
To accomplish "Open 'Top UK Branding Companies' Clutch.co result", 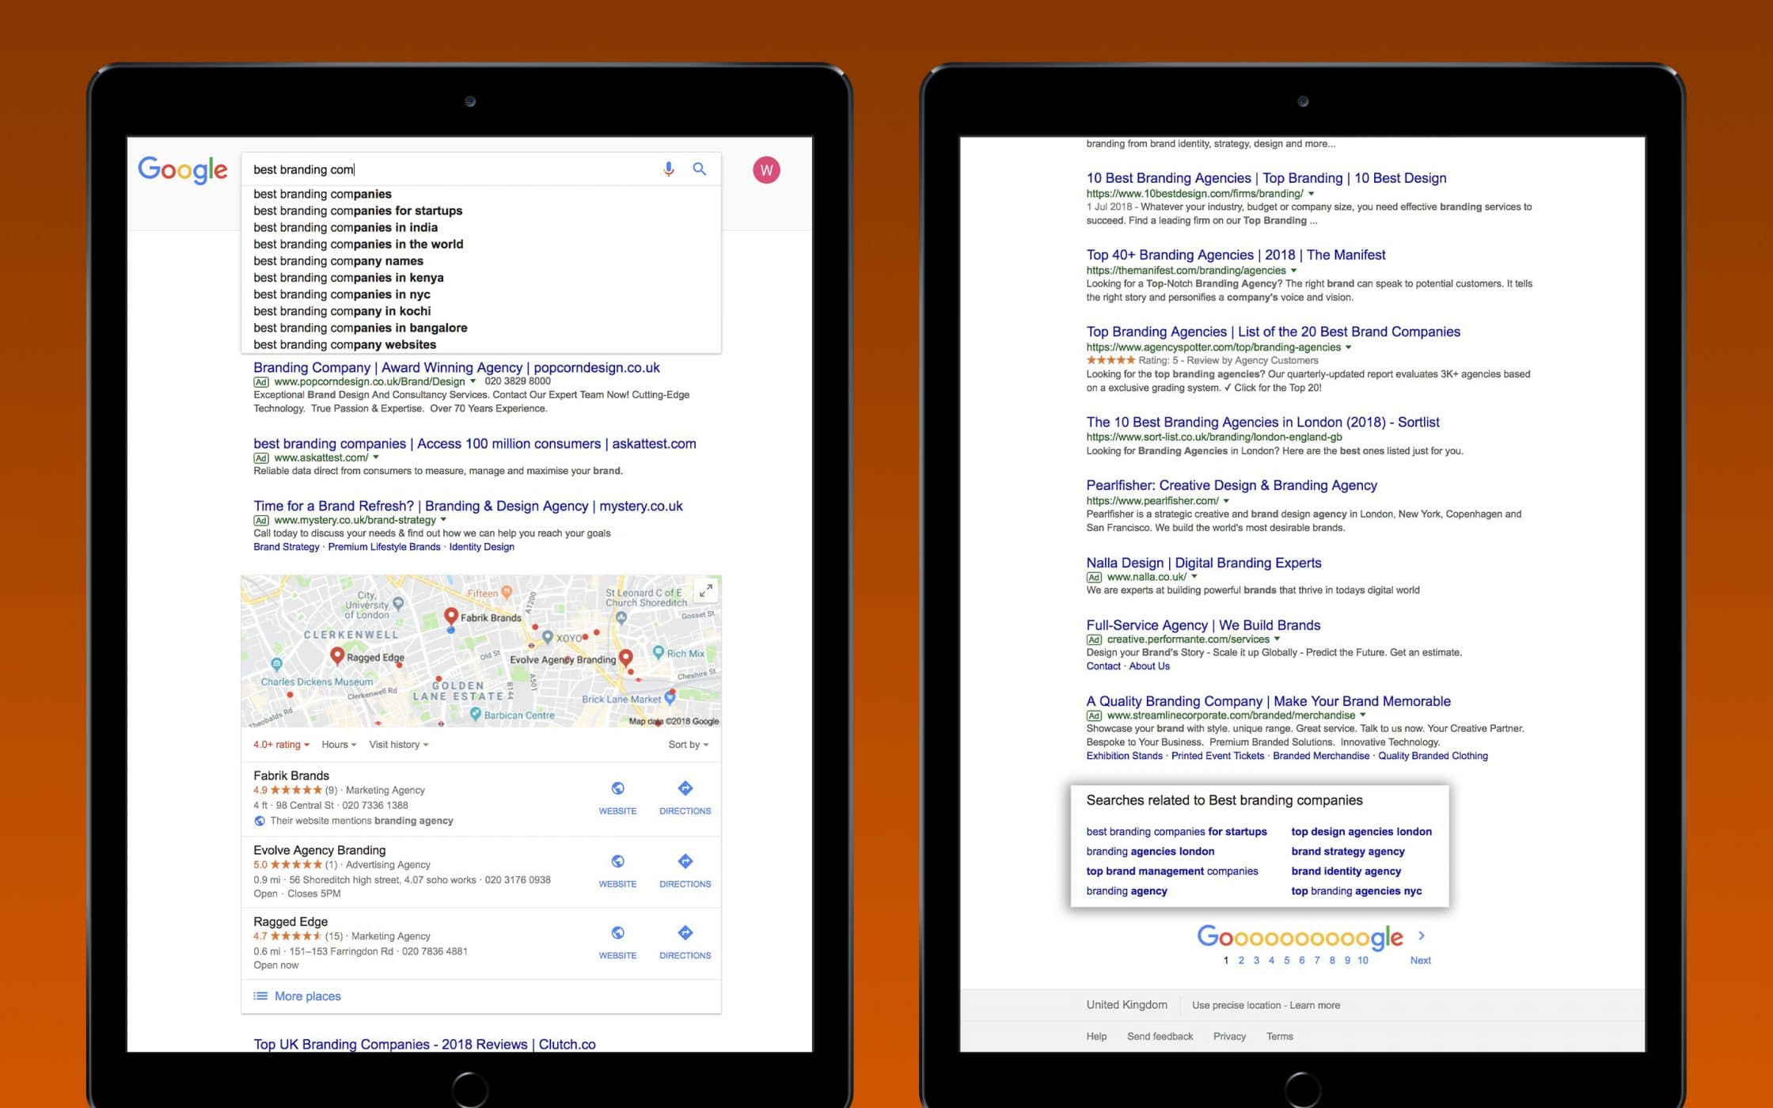I will coord(424,1044).
